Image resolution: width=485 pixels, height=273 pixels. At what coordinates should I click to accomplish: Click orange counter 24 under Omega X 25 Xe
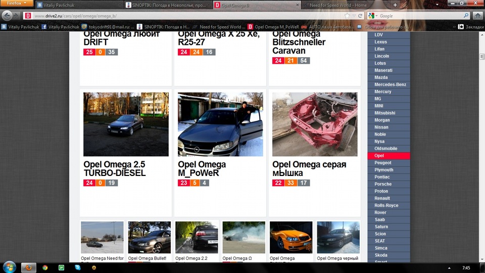click(196, 52)
